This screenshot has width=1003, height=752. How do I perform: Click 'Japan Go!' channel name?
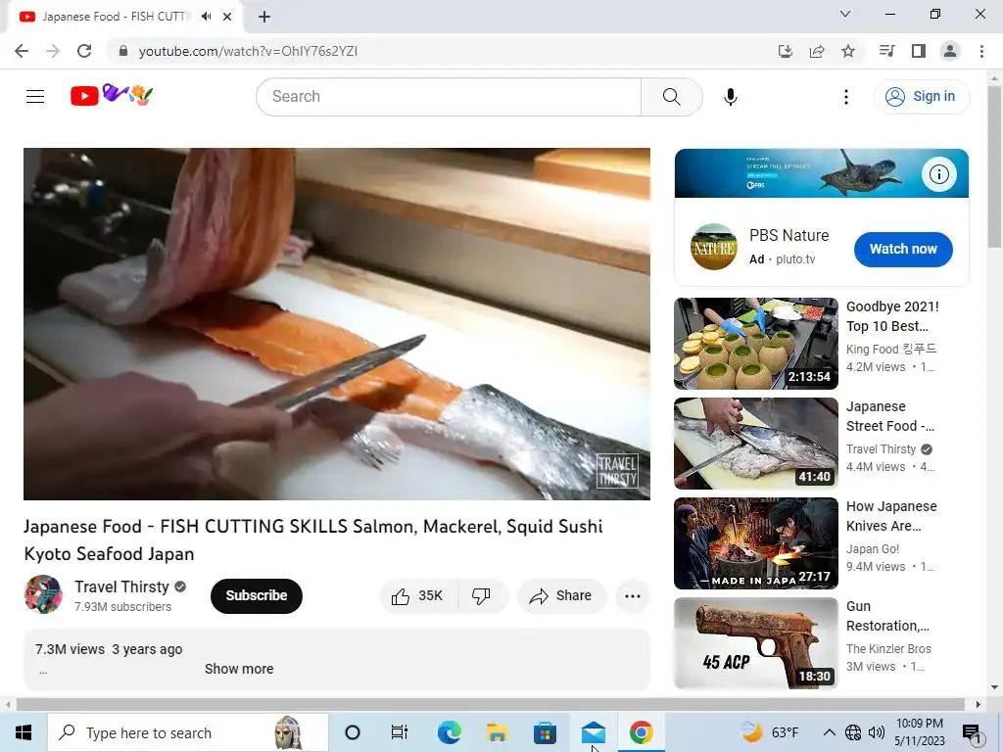[x=873, y=549]
